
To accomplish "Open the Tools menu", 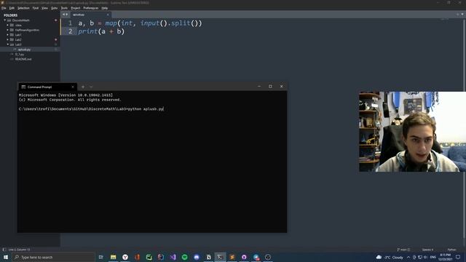I will click(64, 8).
